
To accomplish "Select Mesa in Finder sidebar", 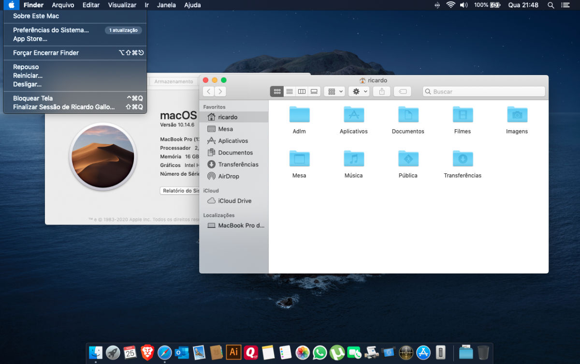I will click(x=234, y=129).
